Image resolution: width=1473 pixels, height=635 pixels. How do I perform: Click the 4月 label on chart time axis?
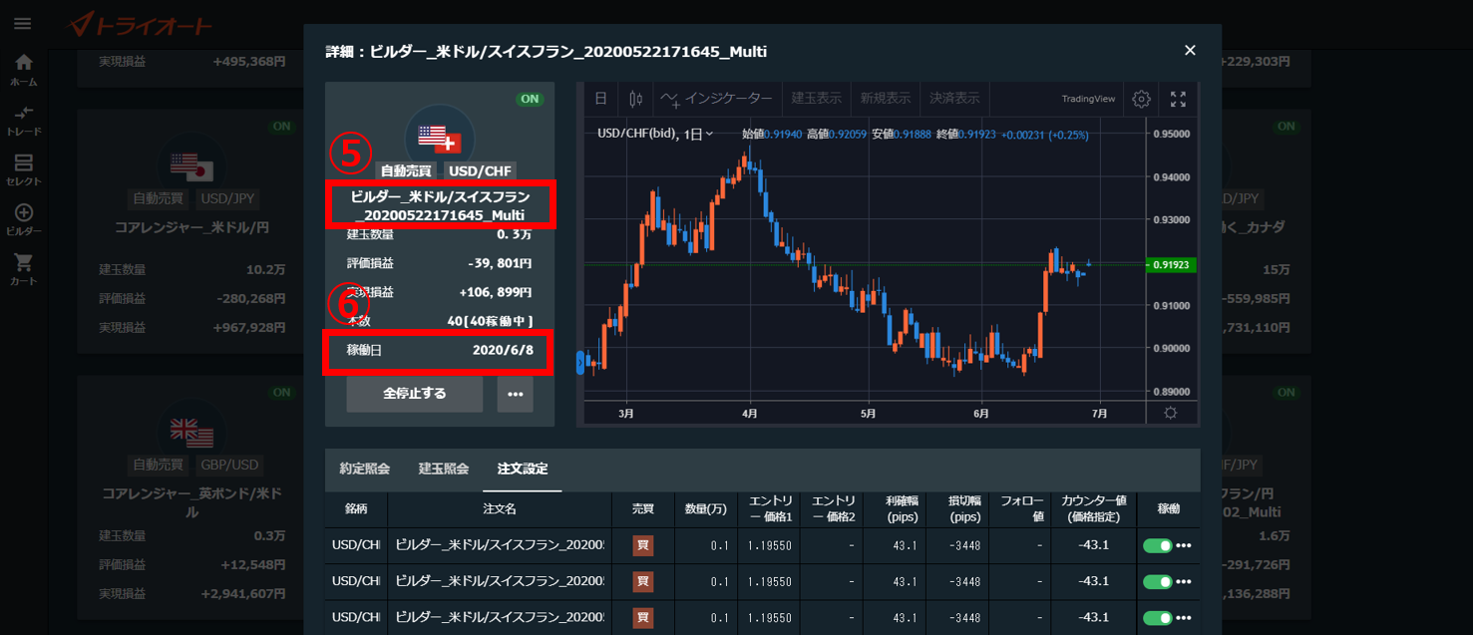750,413
